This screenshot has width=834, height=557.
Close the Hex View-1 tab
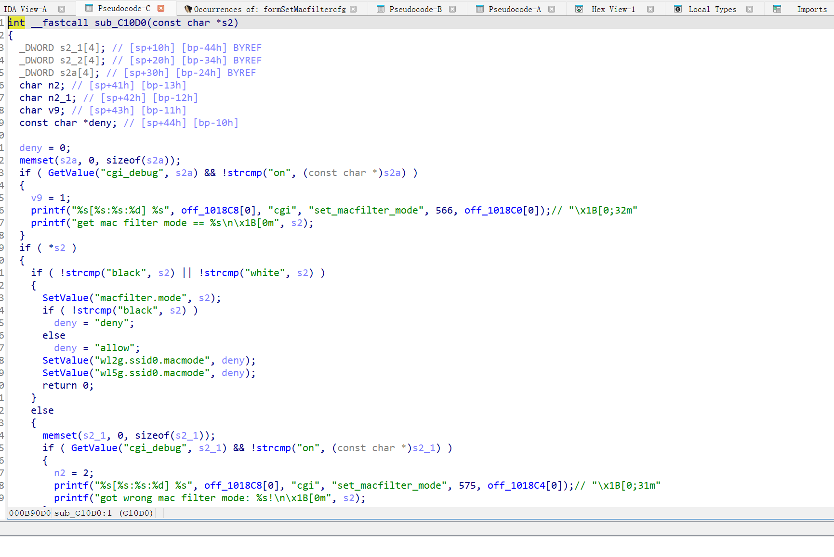[650, 9]
